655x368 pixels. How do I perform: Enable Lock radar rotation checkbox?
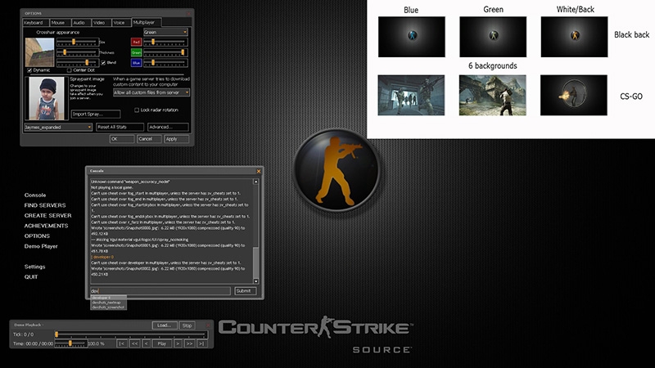(x=137, y=110)
